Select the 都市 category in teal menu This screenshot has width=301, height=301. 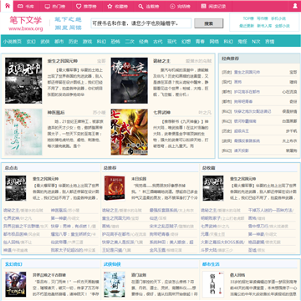(59, 42)
